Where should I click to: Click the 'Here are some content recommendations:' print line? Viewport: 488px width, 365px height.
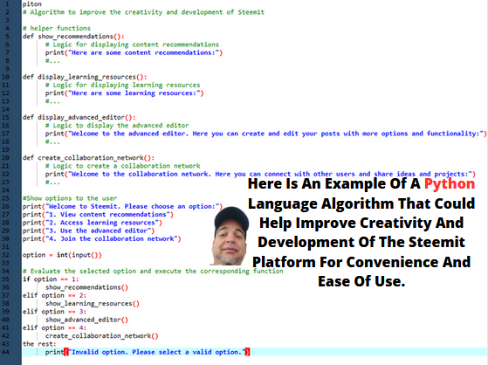134,52
